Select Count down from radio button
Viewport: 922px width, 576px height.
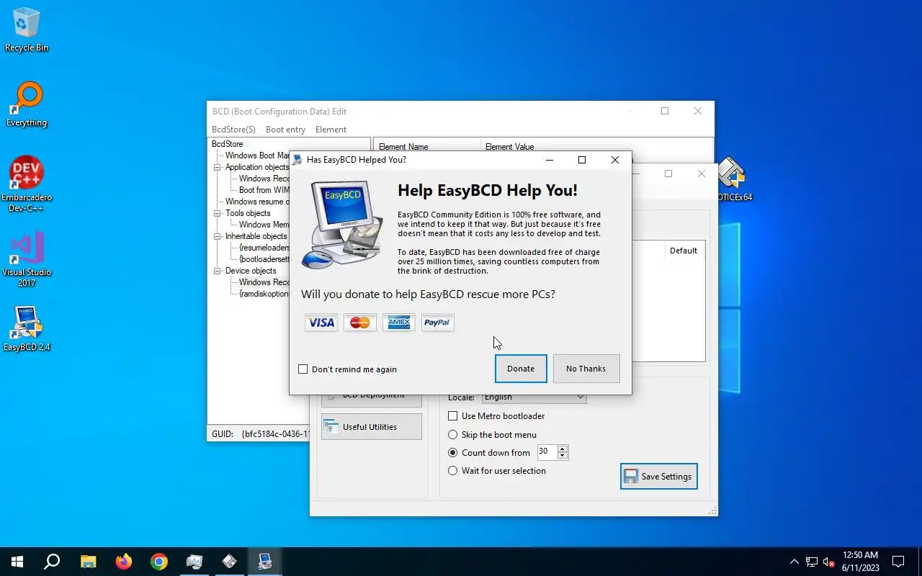pyautogui.click(x=453, y=453)
